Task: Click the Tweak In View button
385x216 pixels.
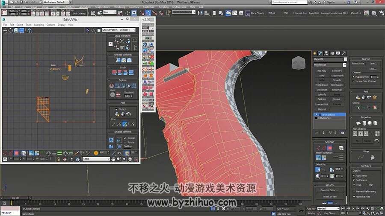Action: tap(329, 196)
